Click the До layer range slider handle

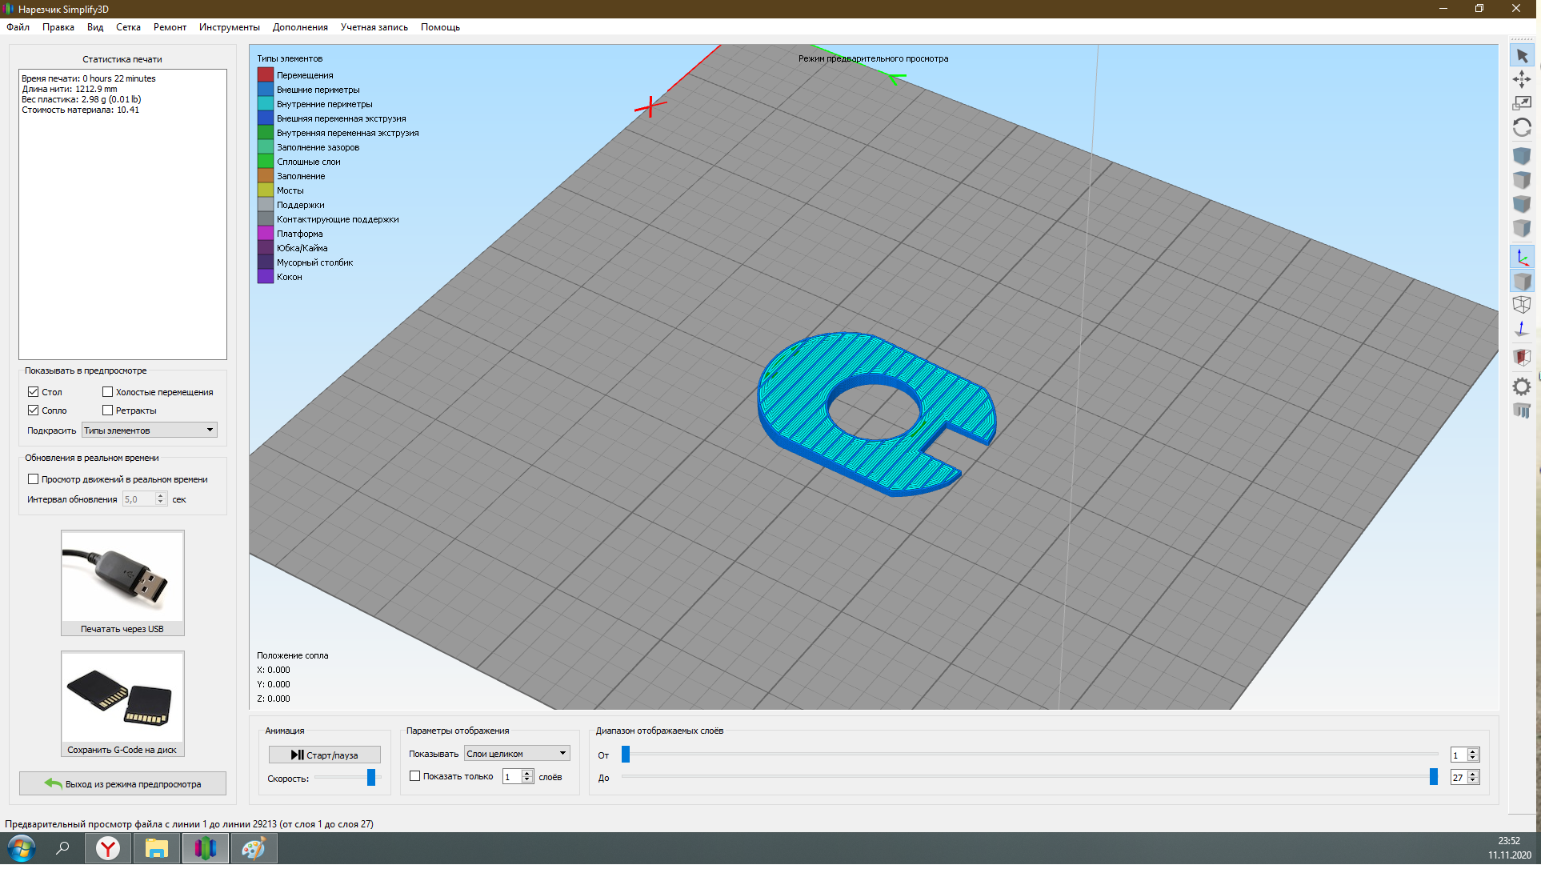coord(1434,776)
